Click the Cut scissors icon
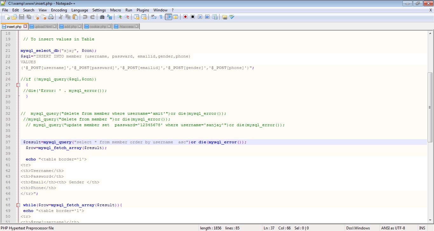Image resolution: width=434 pixels, height=231 pixels. (61, 17)
